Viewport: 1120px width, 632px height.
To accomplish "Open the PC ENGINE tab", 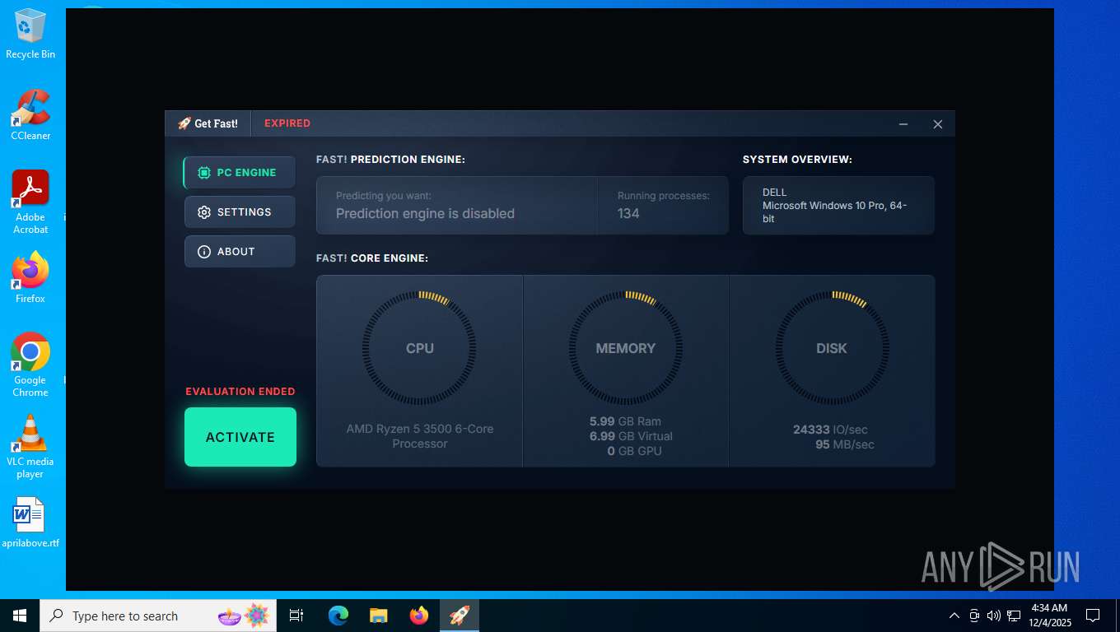I will 240,173.
